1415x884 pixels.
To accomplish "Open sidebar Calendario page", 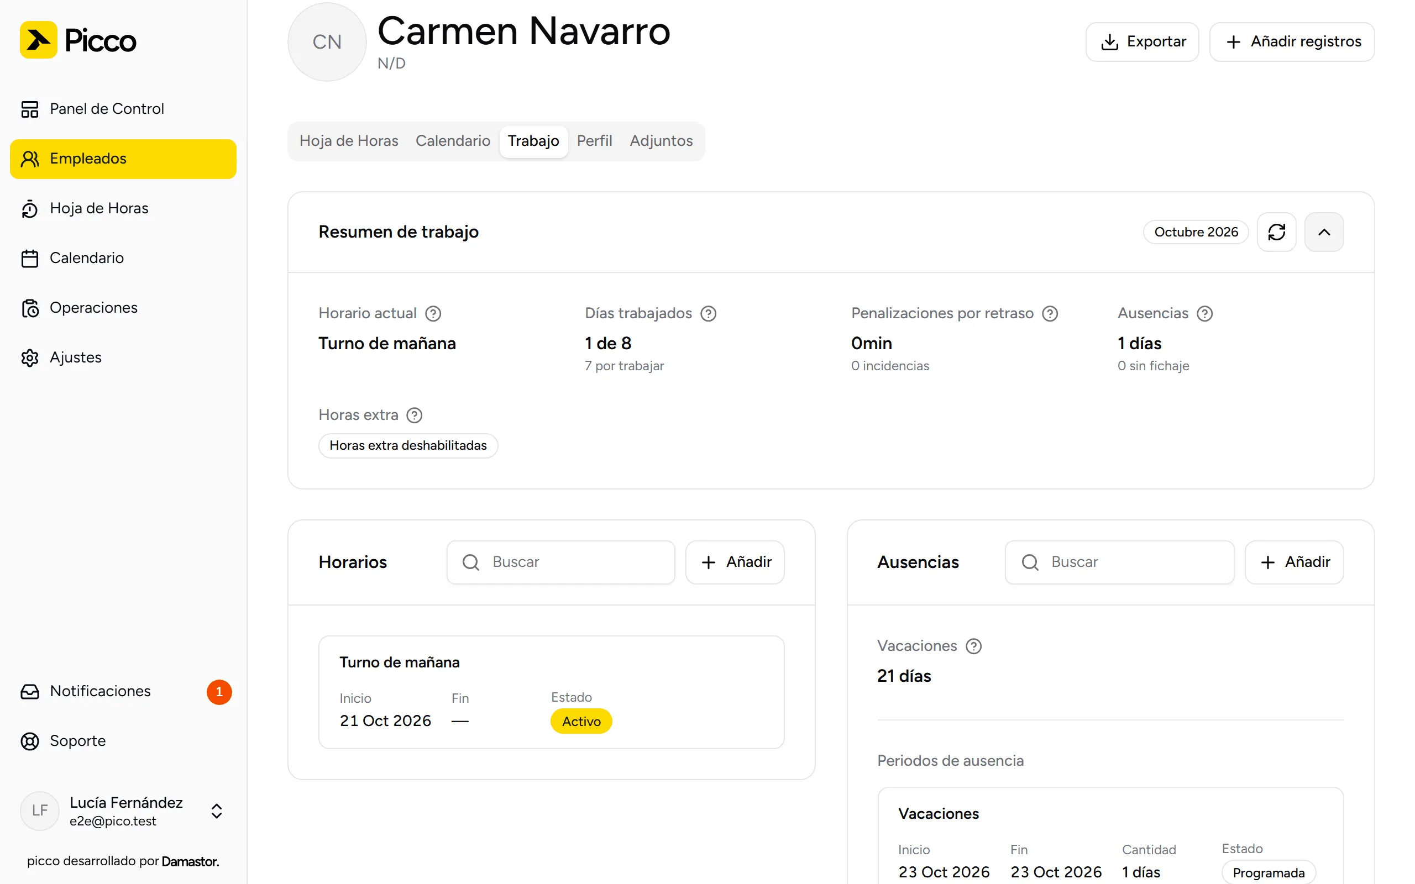I will coord(123,258).
